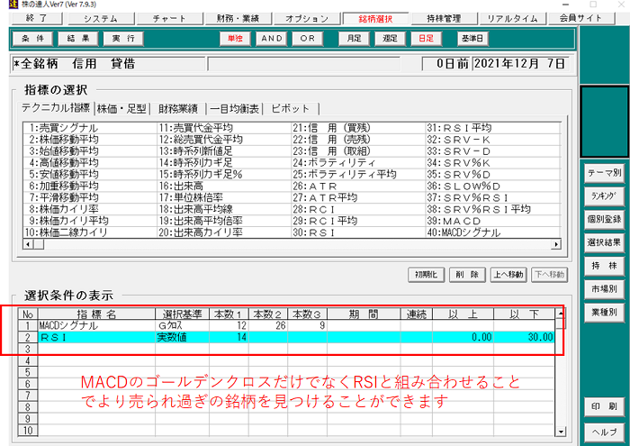This screenshot has height=446, width=630.
Task: Open テーマ別 in the right sidebar
Action: point(604,172)
